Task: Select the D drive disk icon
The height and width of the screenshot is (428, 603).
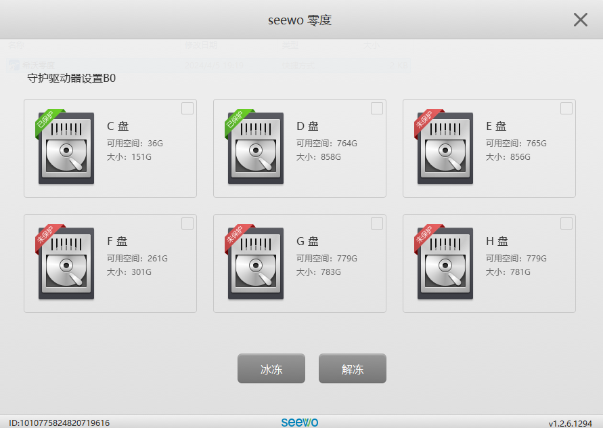Action: coord(256,148)
